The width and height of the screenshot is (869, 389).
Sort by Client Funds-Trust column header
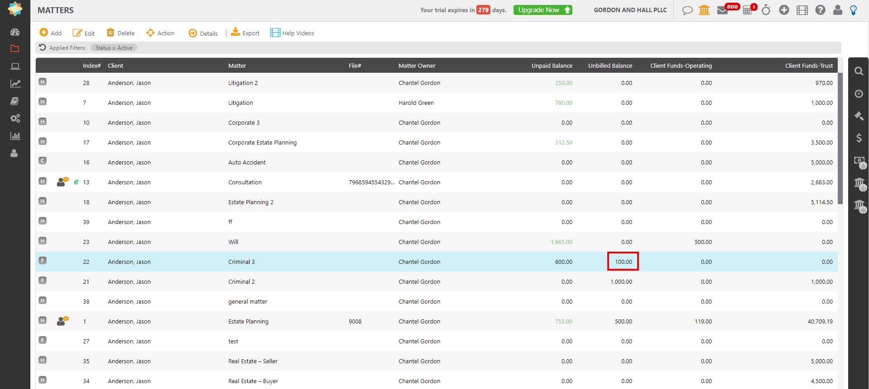point(809,66)
